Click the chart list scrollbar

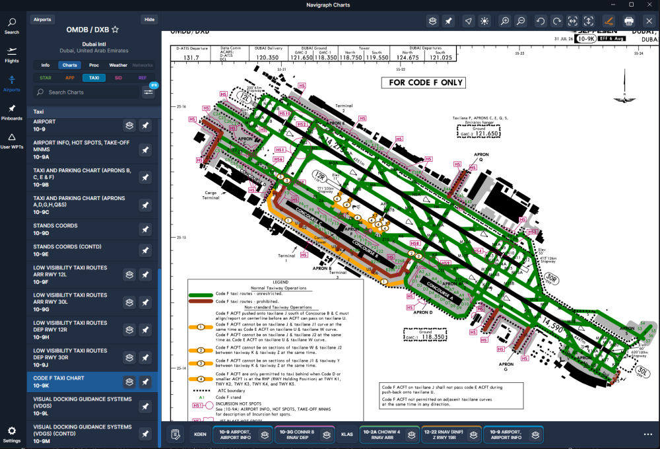[160, 358]
